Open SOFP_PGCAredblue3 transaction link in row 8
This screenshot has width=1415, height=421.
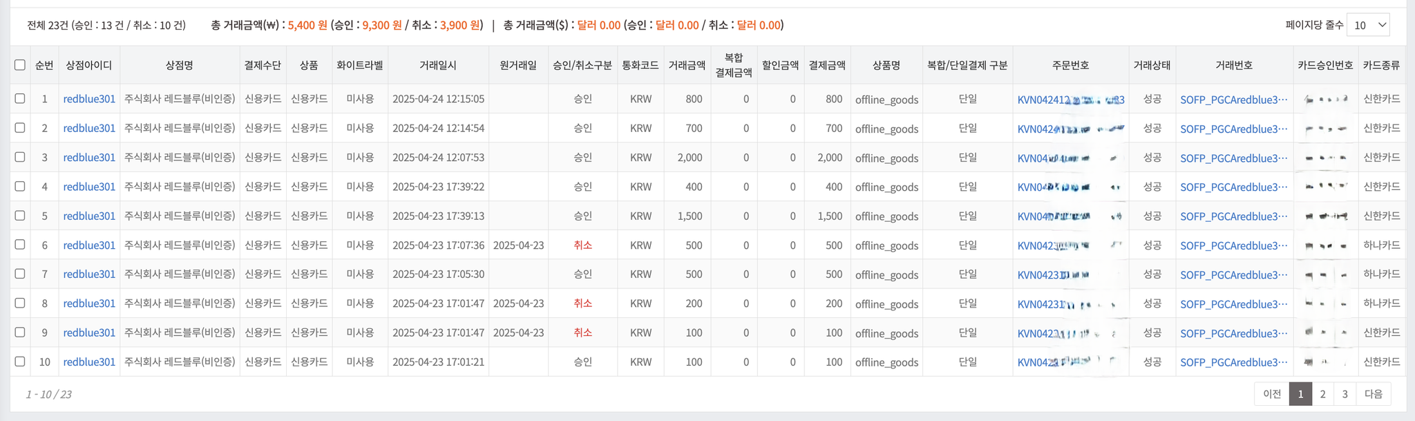click(1234, 304)
